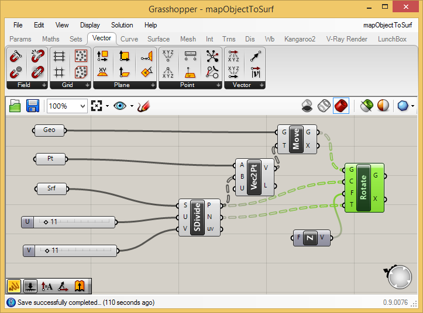Screen dimensions: 423x313
Task: Click the SDivide component node
Action: click(x=198, y=217)
